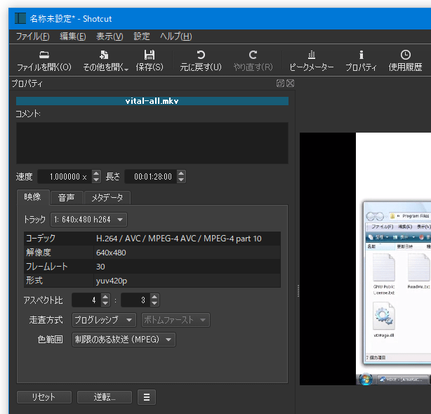Click the 速度 input field 1.000000 x
This screenshot has height=414, width=431.
click(x=65, y=176)
